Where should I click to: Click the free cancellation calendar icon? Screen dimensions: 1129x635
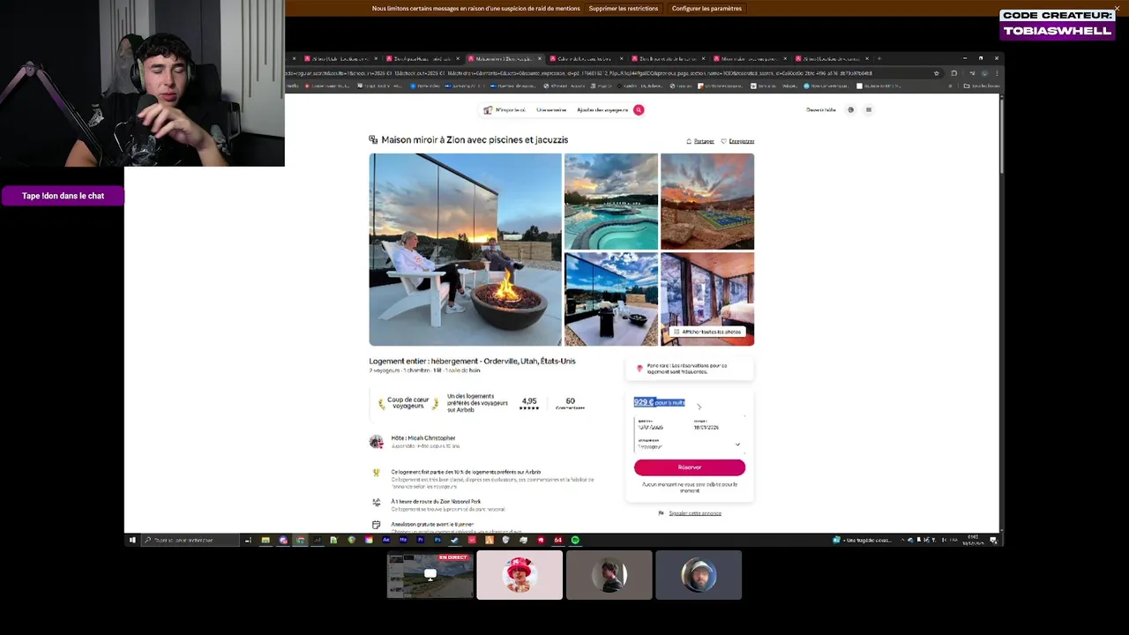[377, 525]
